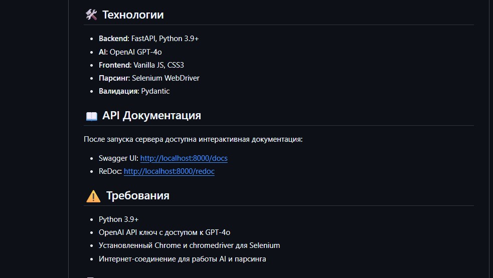
Task: Click the Интернет-соединение requirement line
Action: tap(182, 259)
